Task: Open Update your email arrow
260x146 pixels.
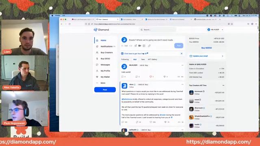Action: [223, 56]
